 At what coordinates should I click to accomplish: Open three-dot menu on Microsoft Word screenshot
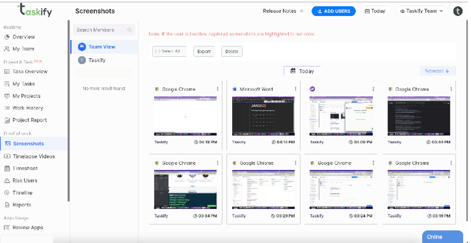(295, 89)
